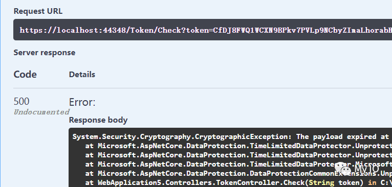Screen dimensions: 392x187
Task: Click the second TimeLimitedDataProtector.Unprotect line
Action: (x=238, y=155)
